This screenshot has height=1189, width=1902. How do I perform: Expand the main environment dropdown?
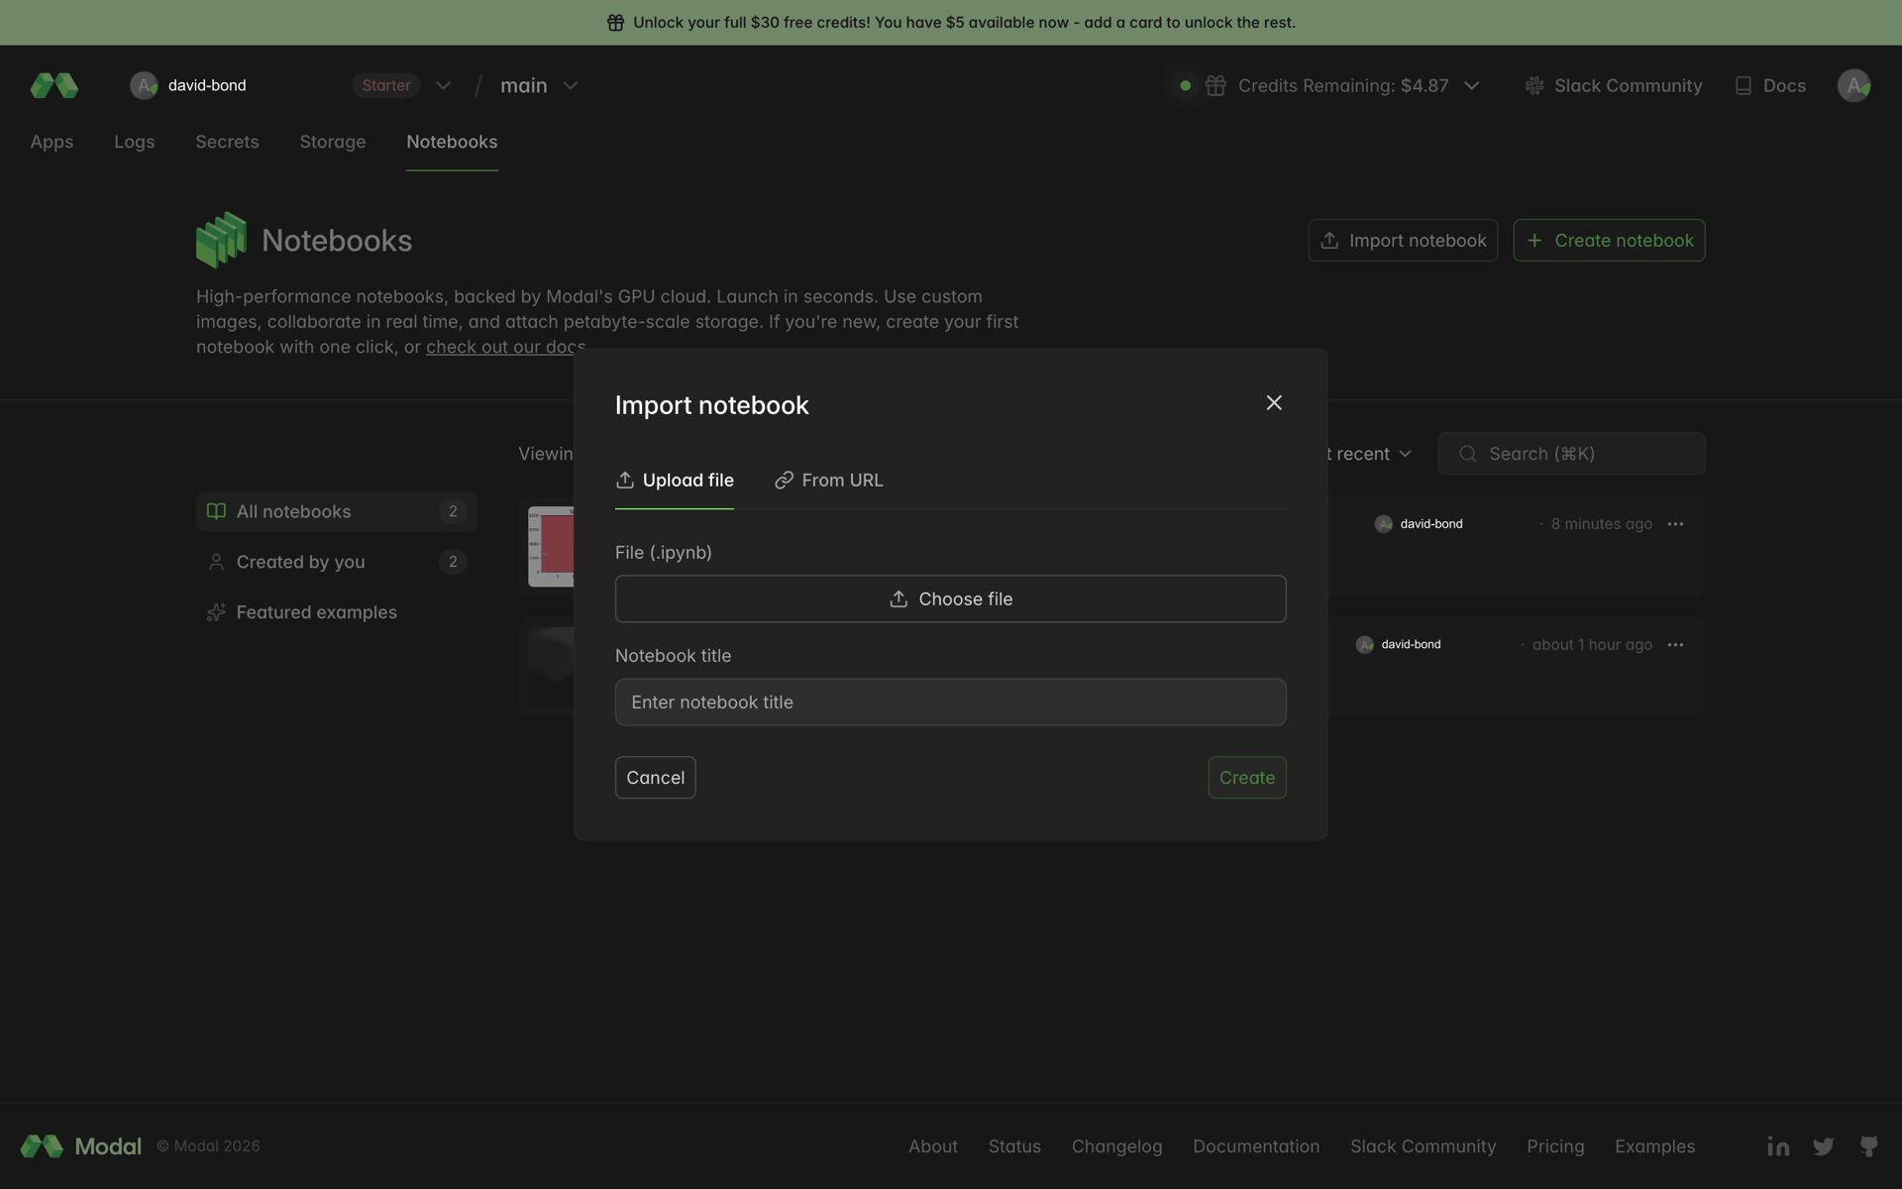[x=571, y=86]
